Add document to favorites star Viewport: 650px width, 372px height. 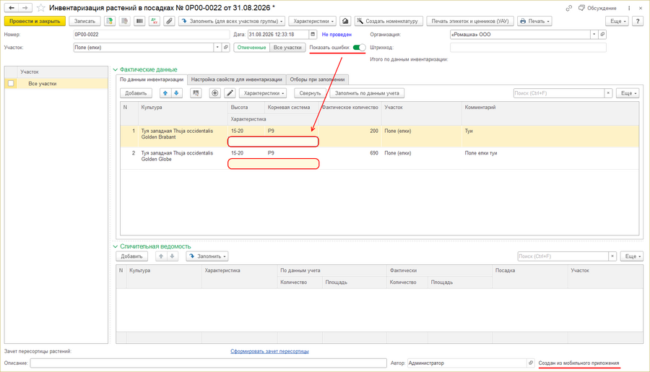[x=40, y=8]
